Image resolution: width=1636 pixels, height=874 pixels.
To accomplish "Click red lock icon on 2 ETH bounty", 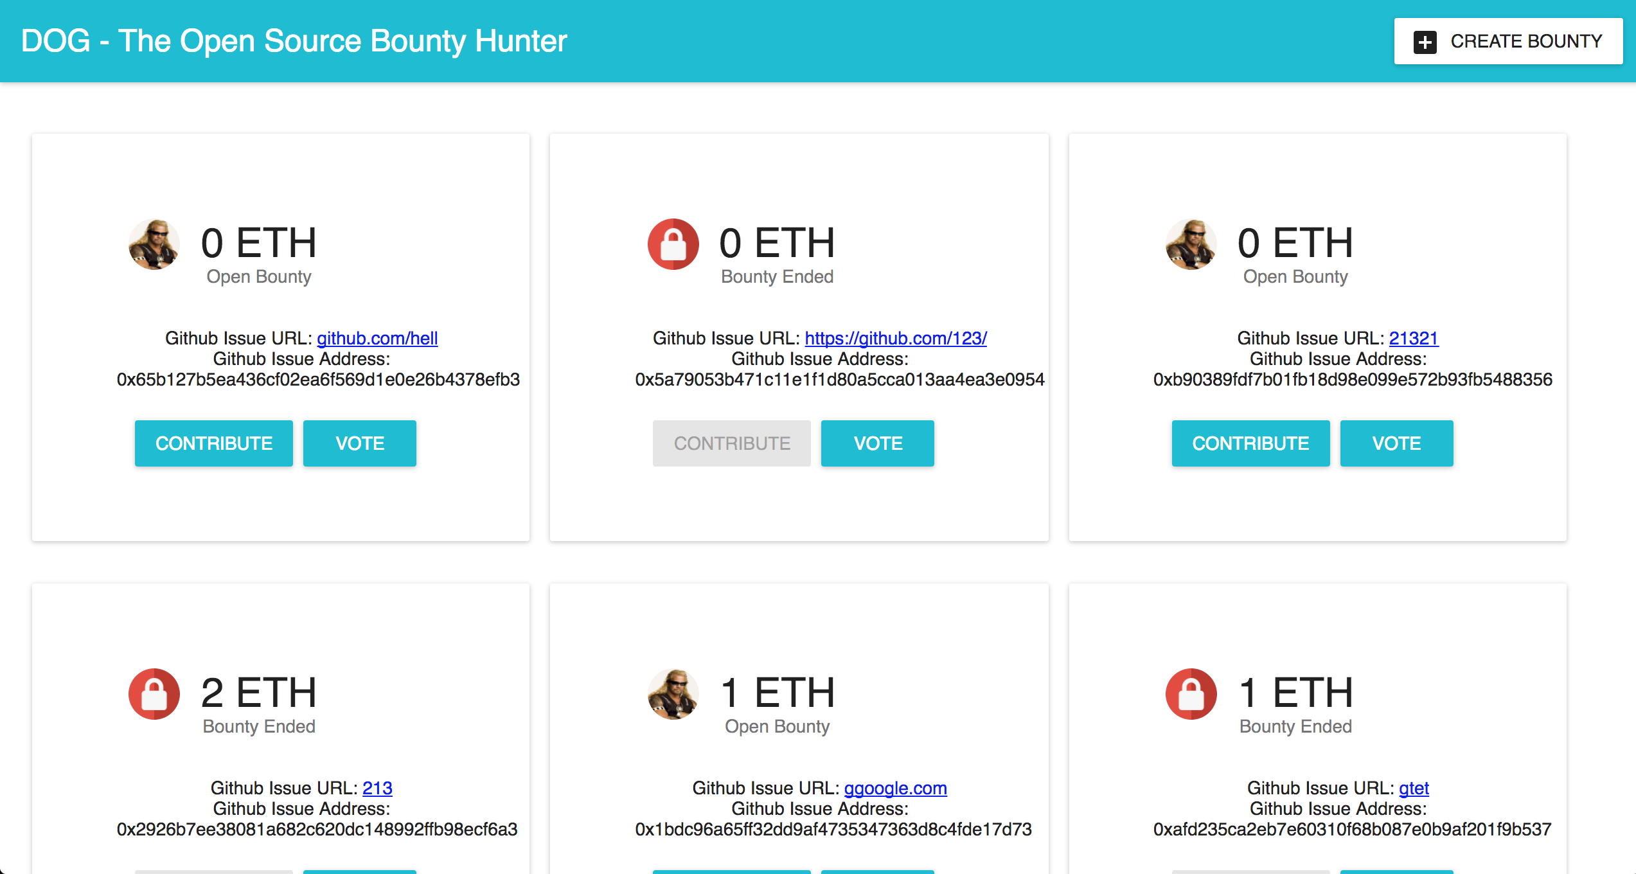I will click(x=154, y=694).
